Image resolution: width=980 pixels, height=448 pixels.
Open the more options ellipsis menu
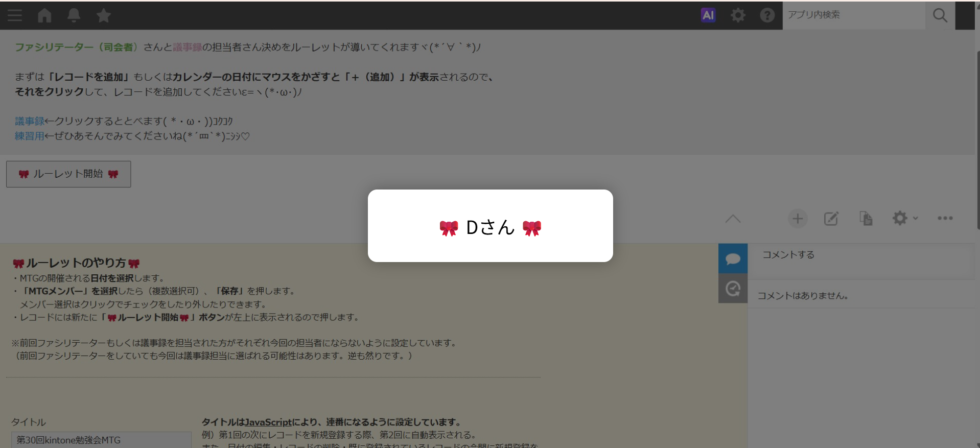click(945, 218)
